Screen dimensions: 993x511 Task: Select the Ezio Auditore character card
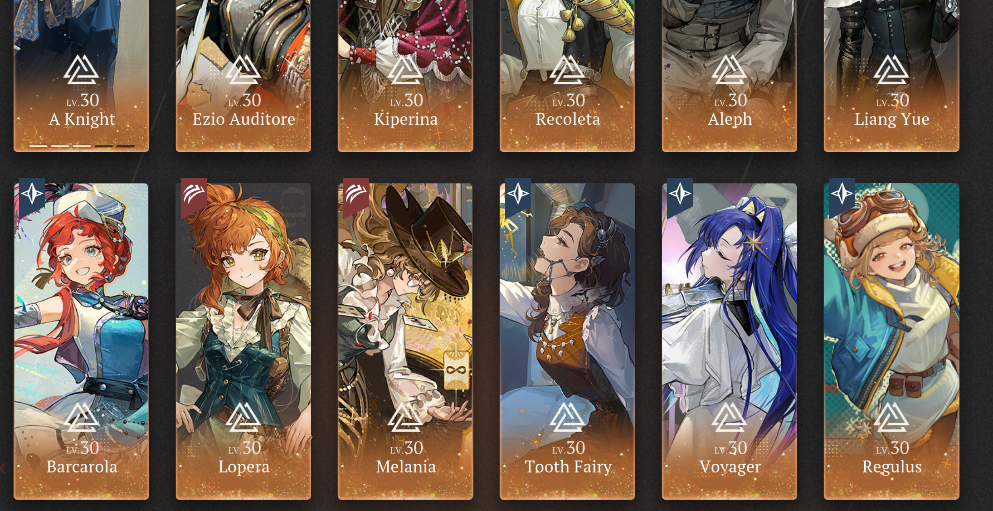[x=243, y=76]
